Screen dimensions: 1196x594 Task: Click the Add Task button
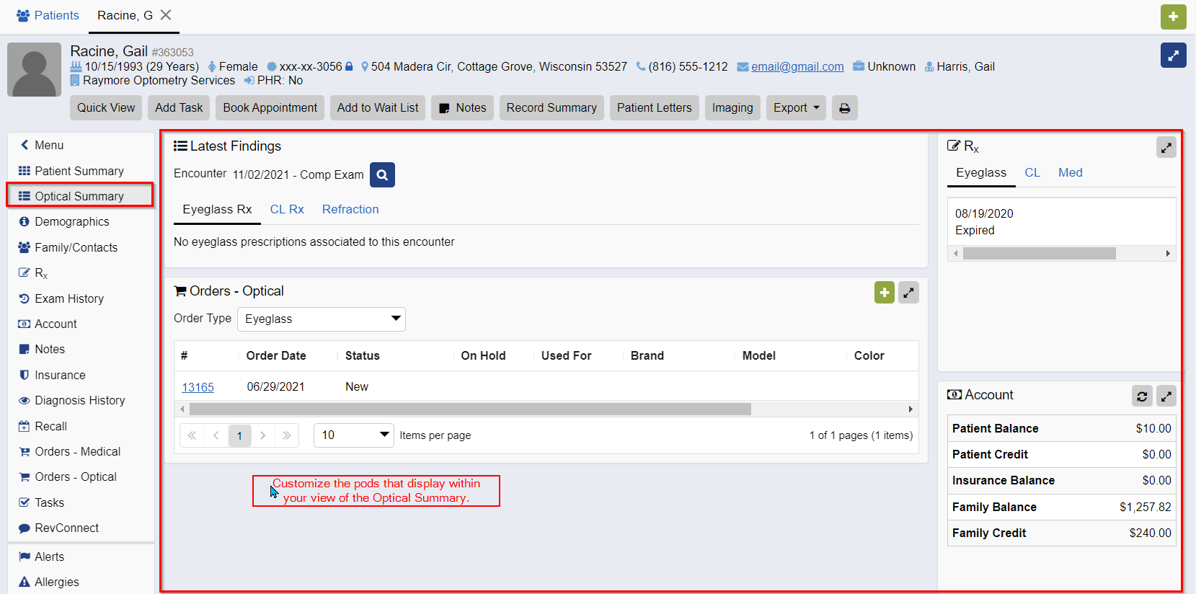point(179,108)
